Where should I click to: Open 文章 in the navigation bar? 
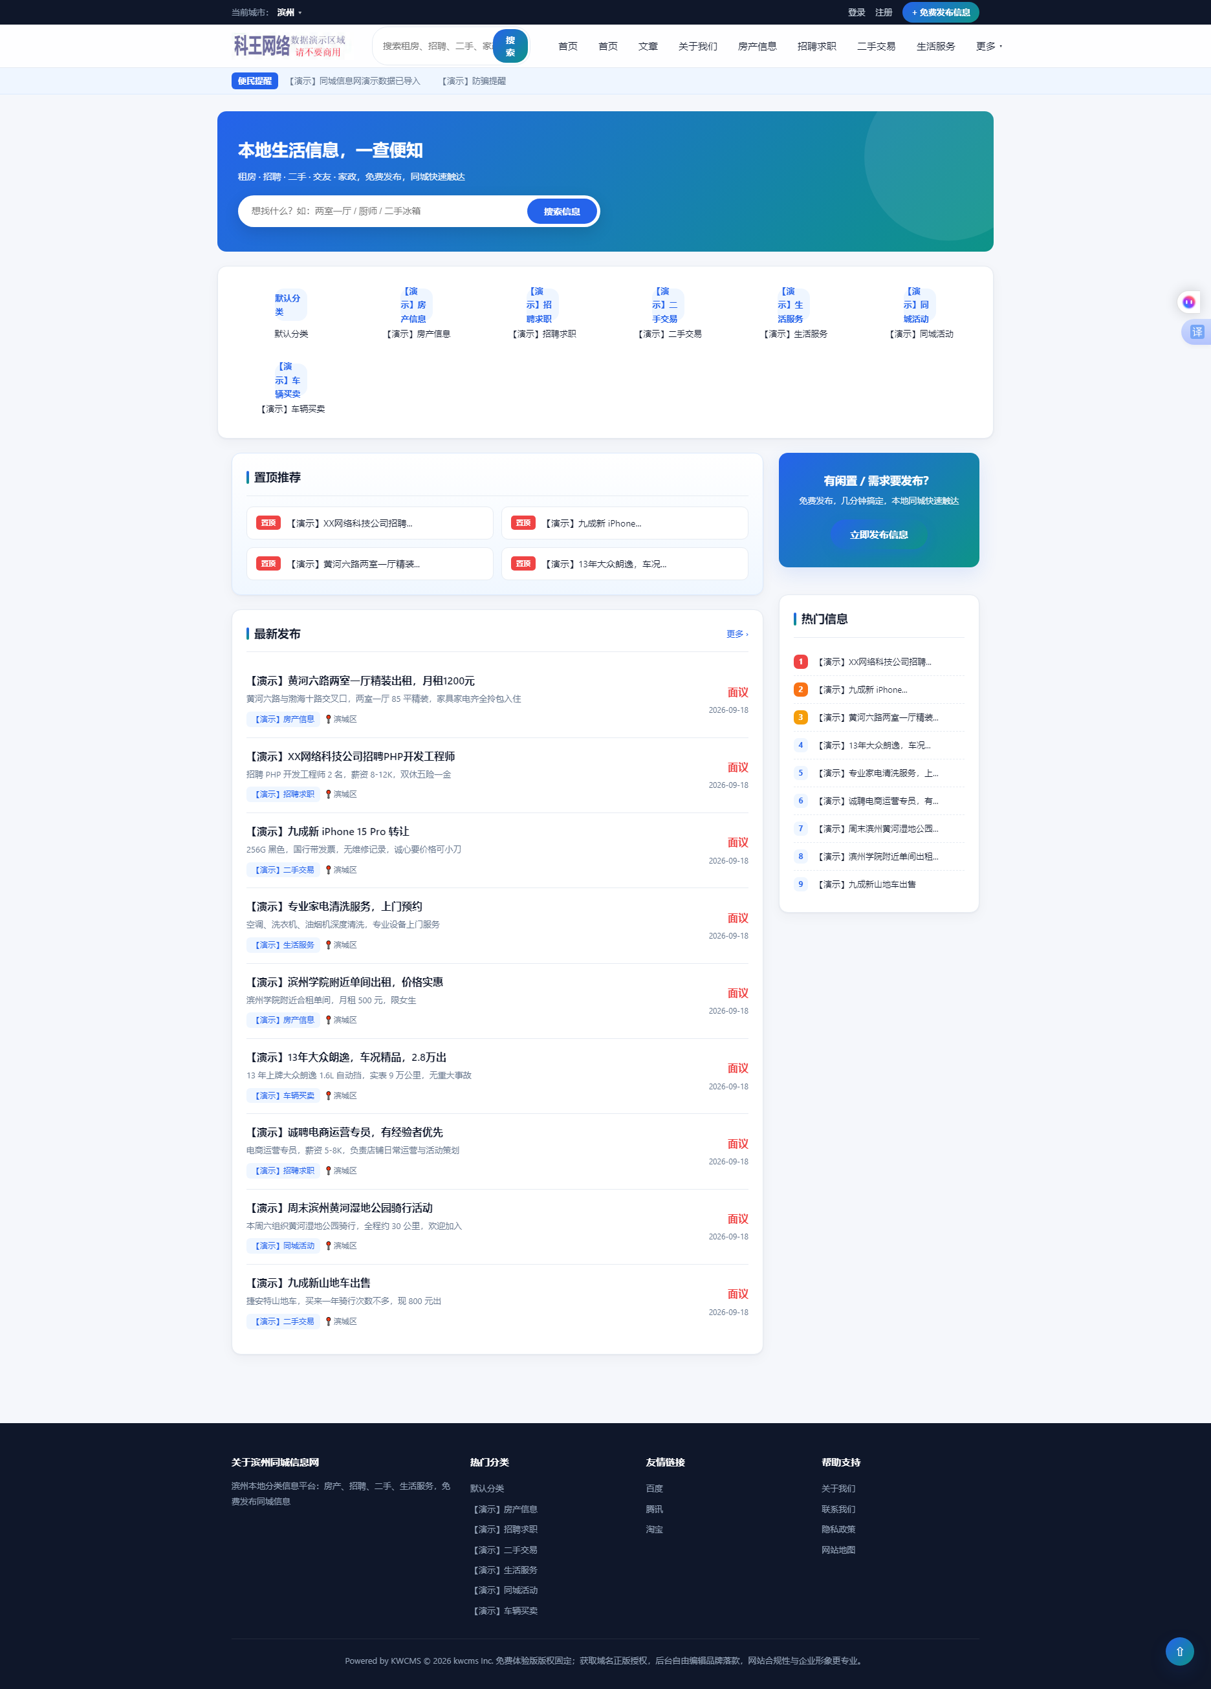pos(647,46)
